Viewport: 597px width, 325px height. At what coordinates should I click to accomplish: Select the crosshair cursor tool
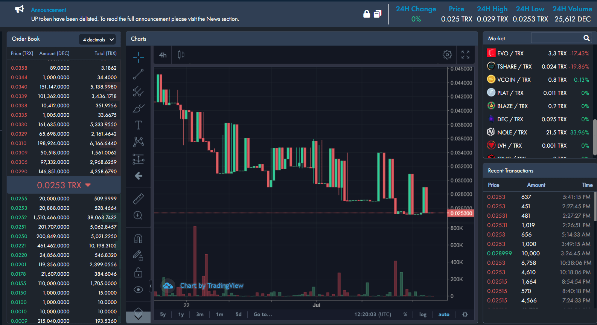(138, 57)
